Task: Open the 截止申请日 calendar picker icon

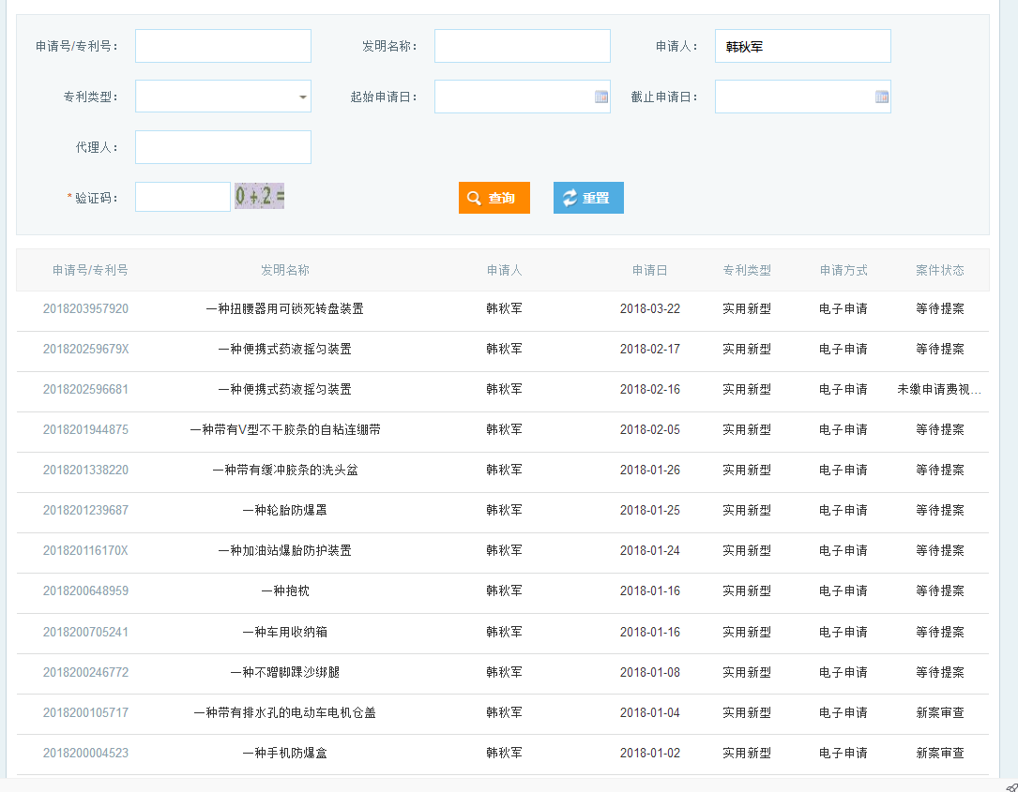Action: pyautogui.click(x=882, y=97)
